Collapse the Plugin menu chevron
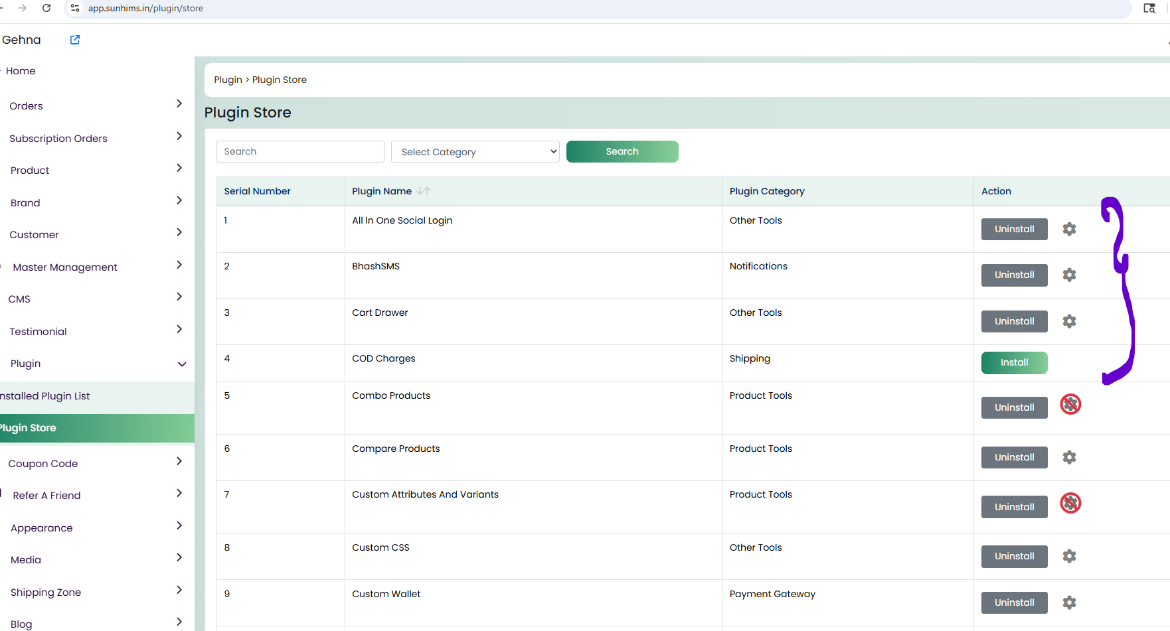This screenshot has width=1170, height=631. coord(182,364)
